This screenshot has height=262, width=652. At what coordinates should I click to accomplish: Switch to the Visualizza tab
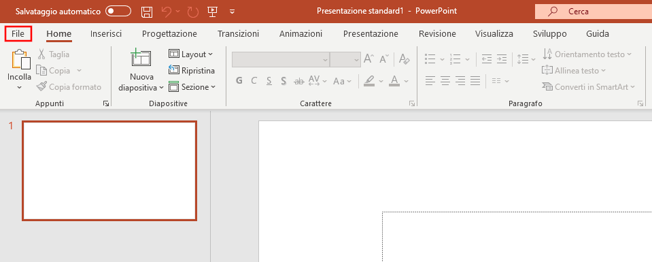[x=494, y=34]
